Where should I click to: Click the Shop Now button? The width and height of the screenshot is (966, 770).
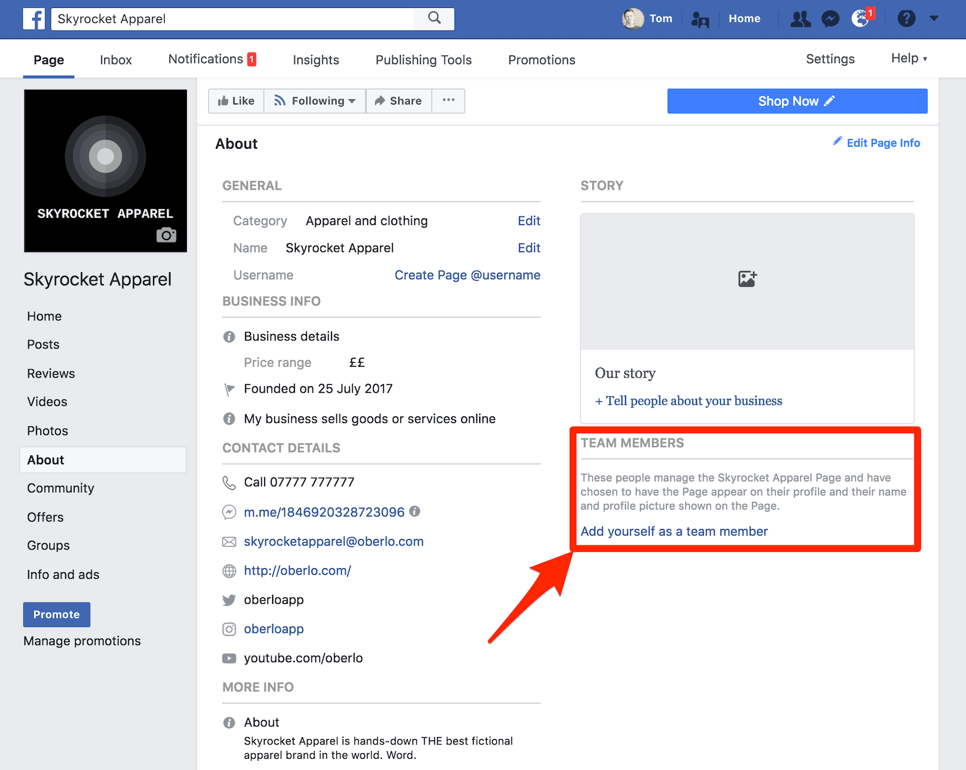[x=797, y=101]
